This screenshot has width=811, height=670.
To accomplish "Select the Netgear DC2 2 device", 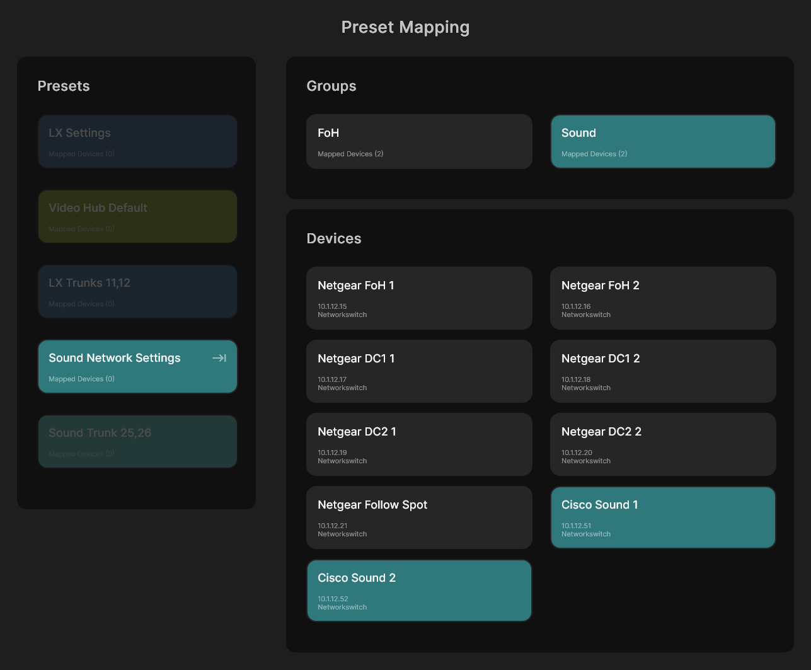I will coord(662,444).
